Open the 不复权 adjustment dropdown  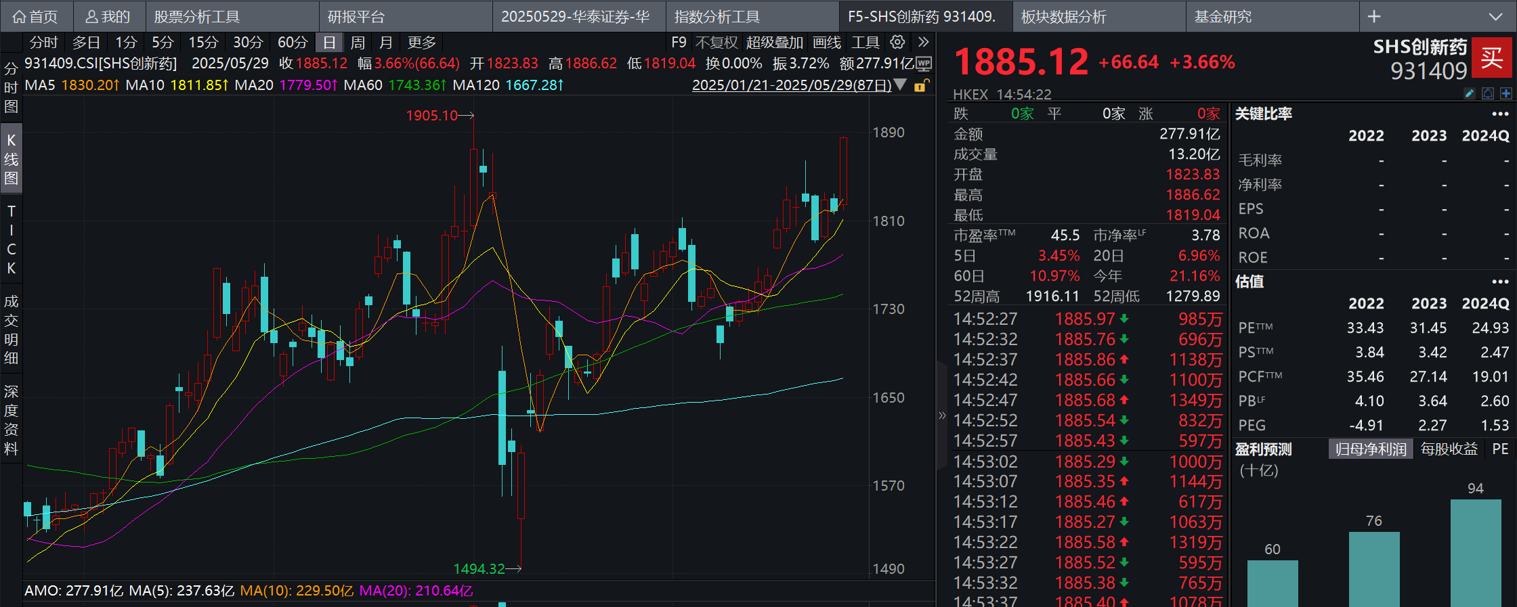(716, 42)
